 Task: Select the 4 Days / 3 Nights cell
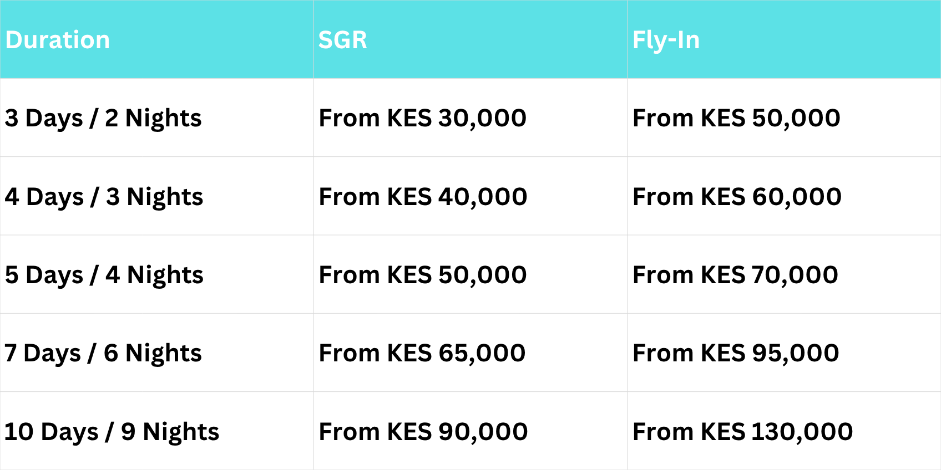(x=104, y=197)
